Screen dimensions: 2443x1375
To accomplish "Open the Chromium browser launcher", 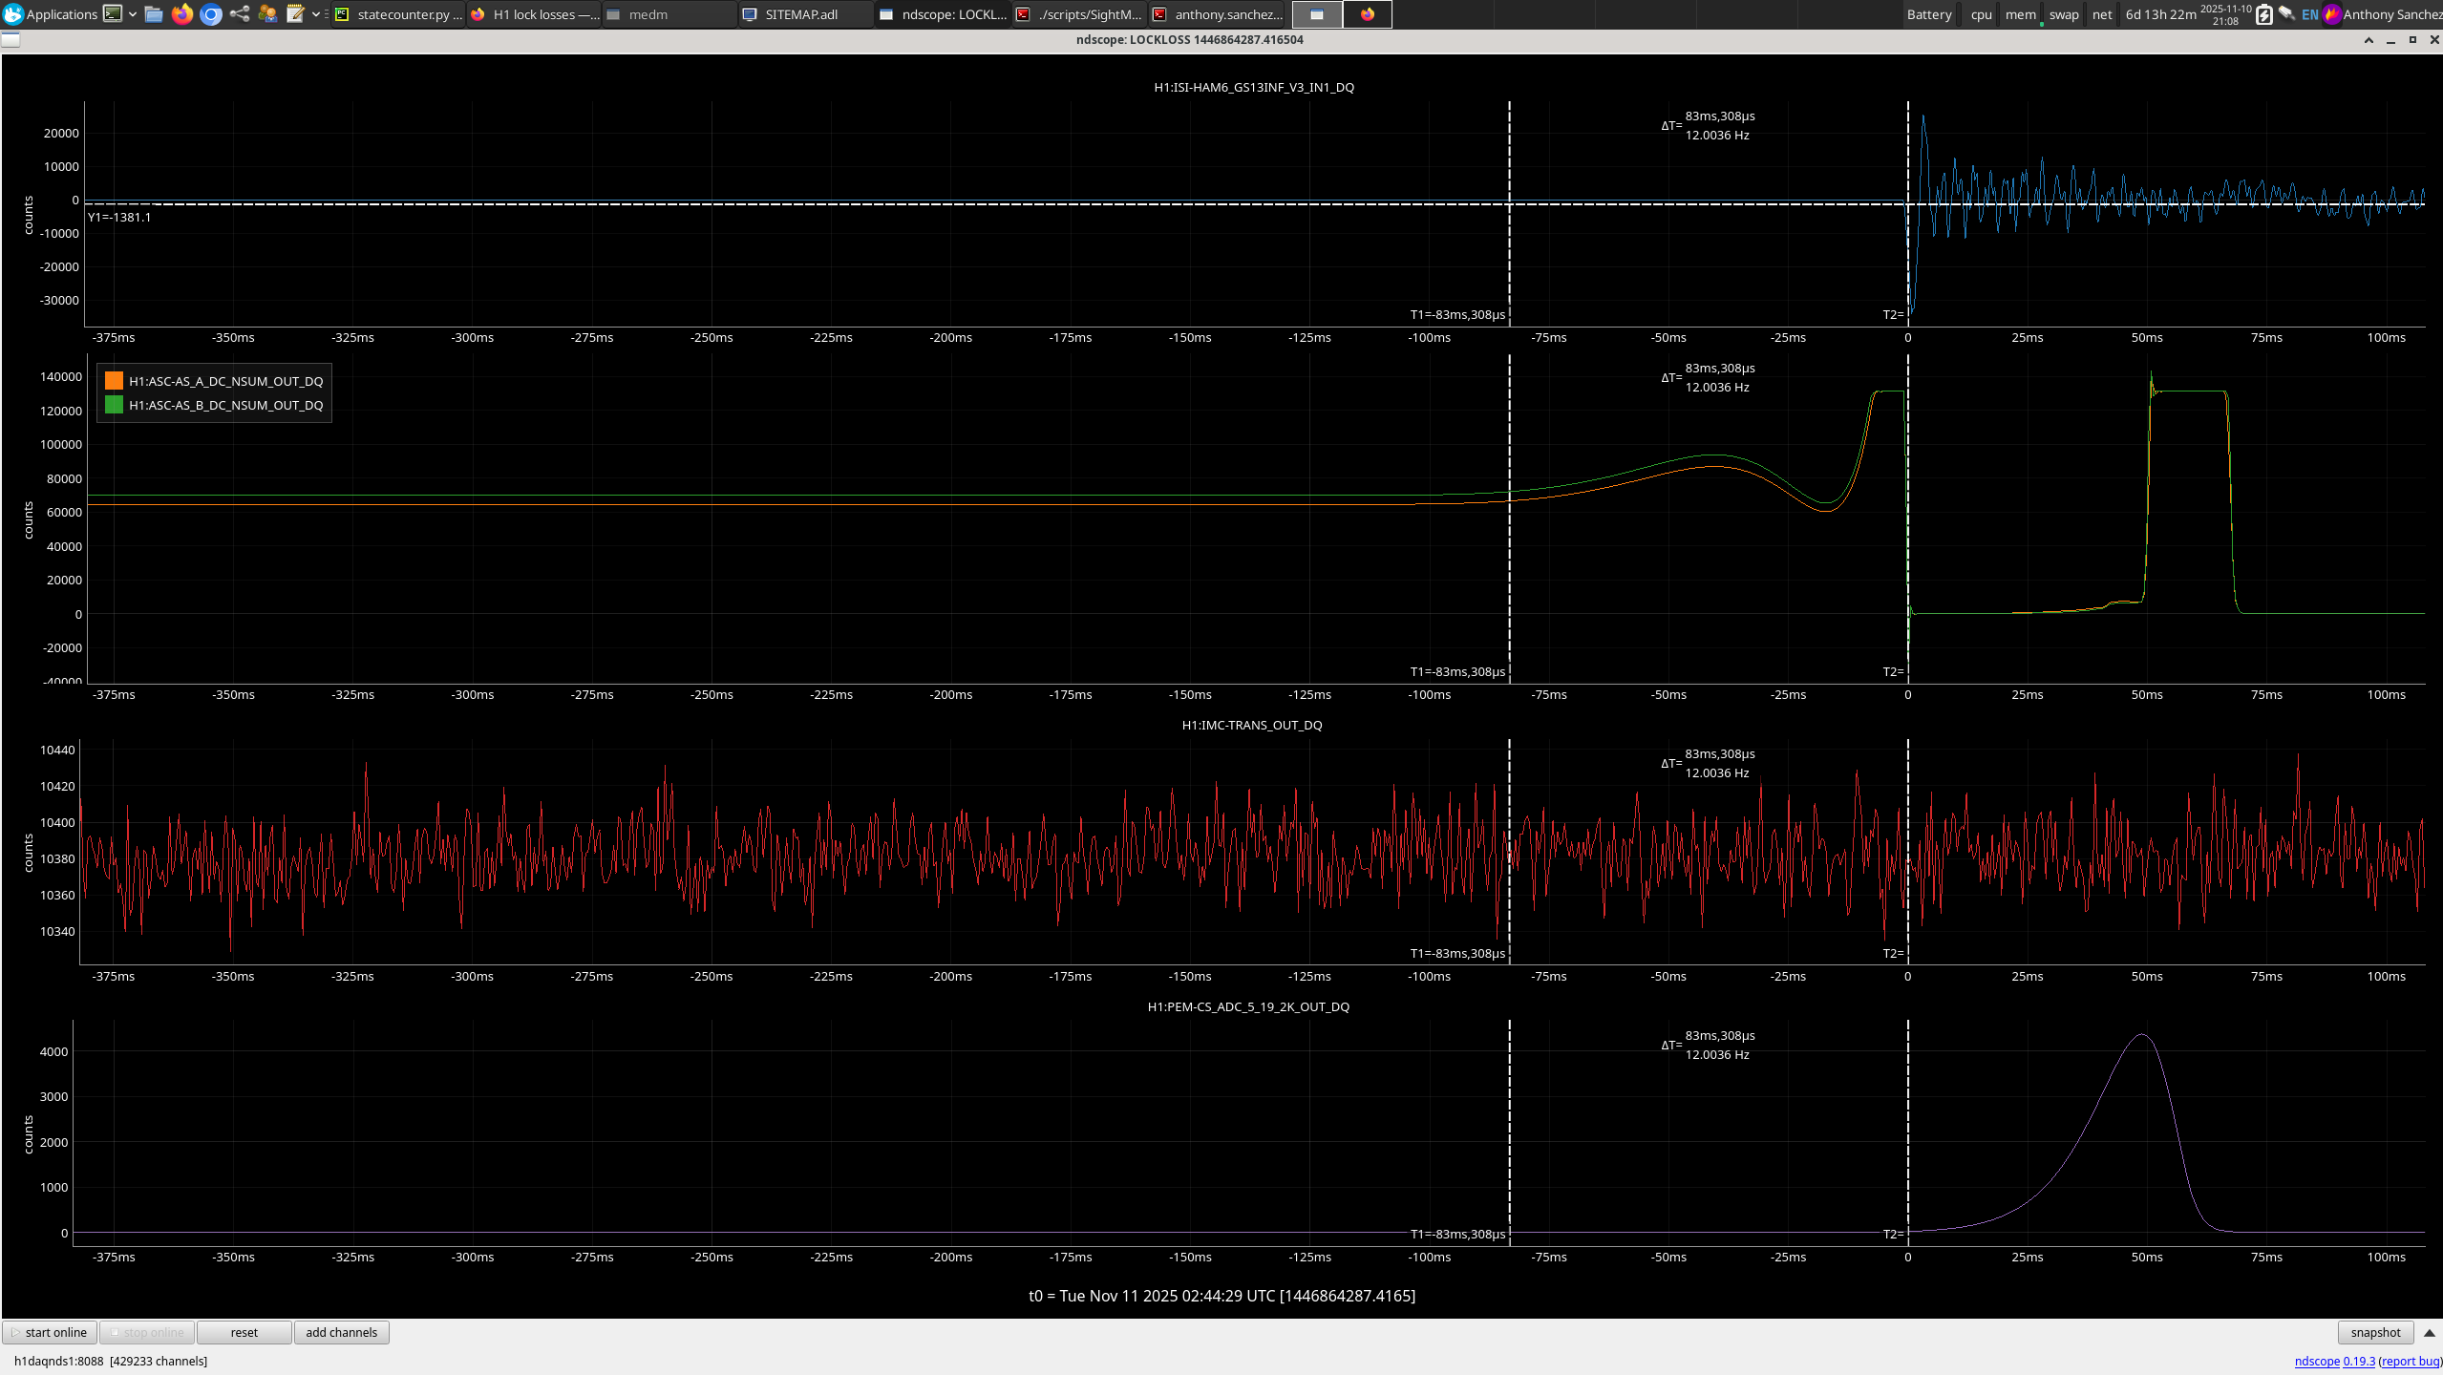I will tap(211, 14).
